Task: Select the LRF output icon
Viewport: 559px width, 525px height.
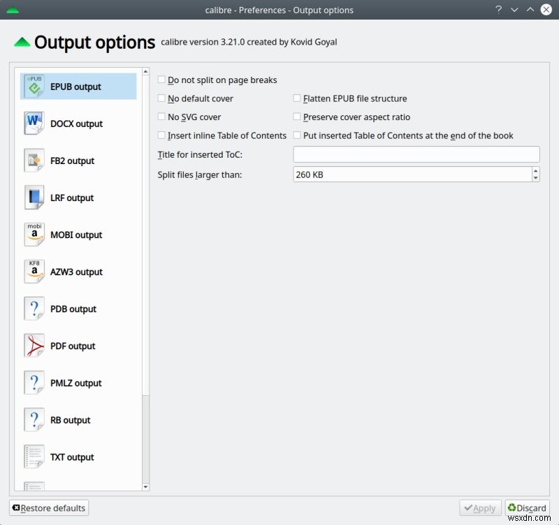Action: (x=34, y=198)
